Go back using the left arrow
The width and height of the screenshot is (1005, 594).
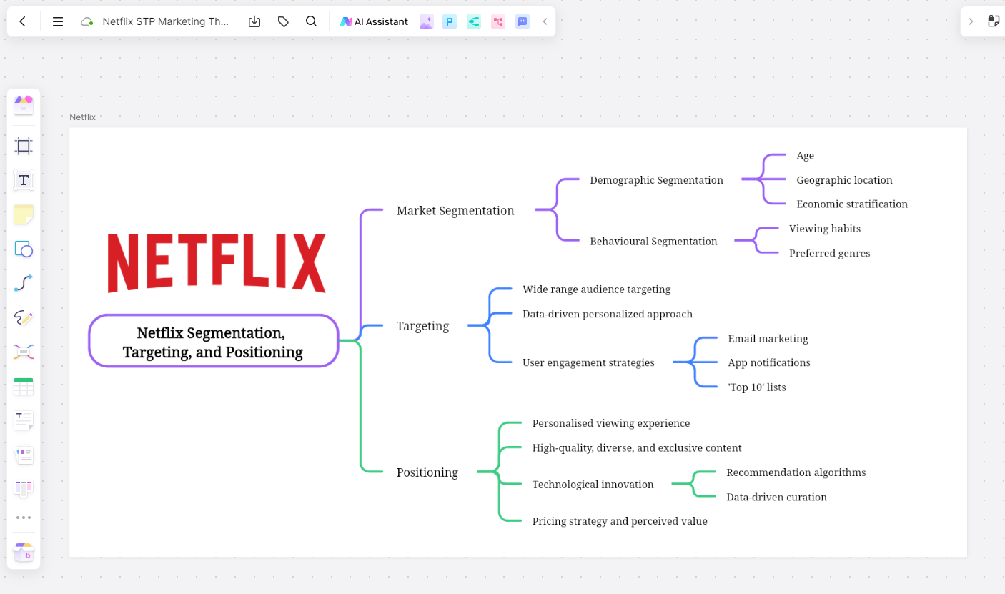(x=22, y=21)
